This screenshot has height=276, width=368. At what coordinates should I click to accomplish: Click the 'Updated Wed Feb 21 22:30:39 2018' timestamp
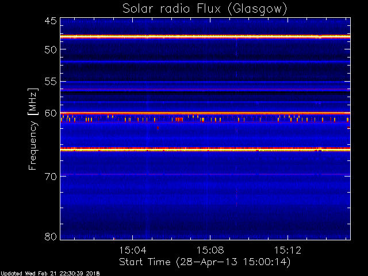click(50, 274)
